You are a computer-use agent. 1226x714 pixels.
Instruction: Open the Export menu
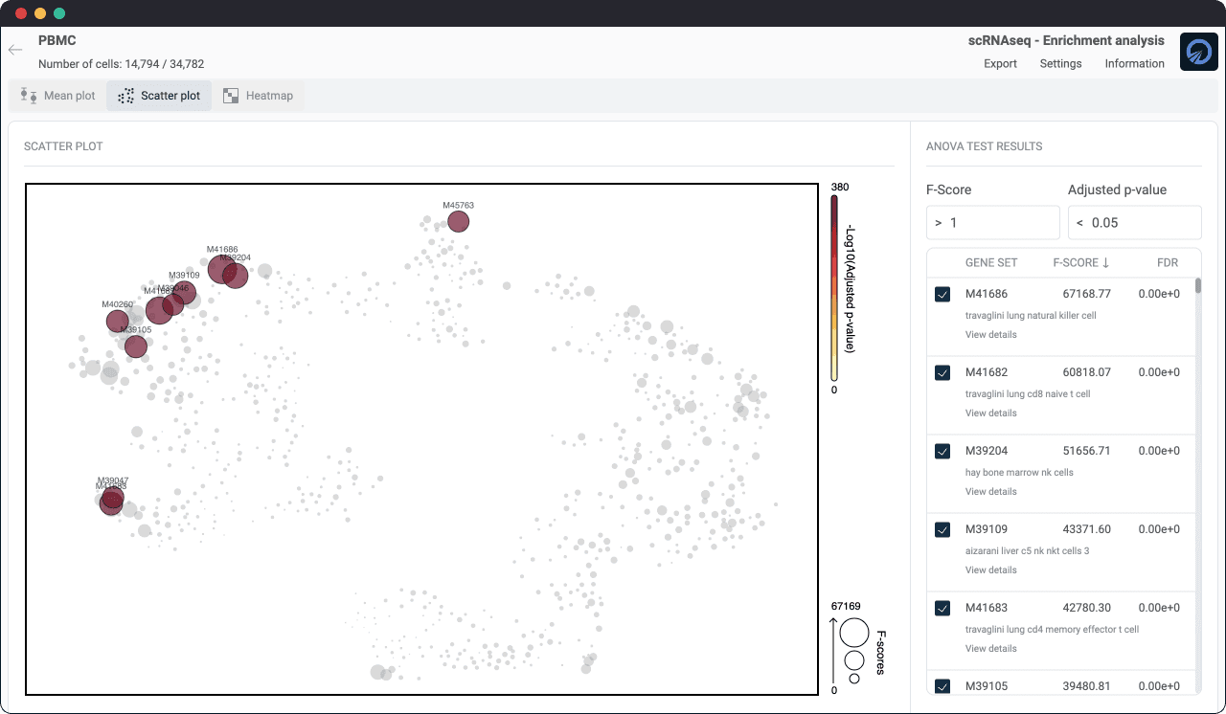(1000, 64)
